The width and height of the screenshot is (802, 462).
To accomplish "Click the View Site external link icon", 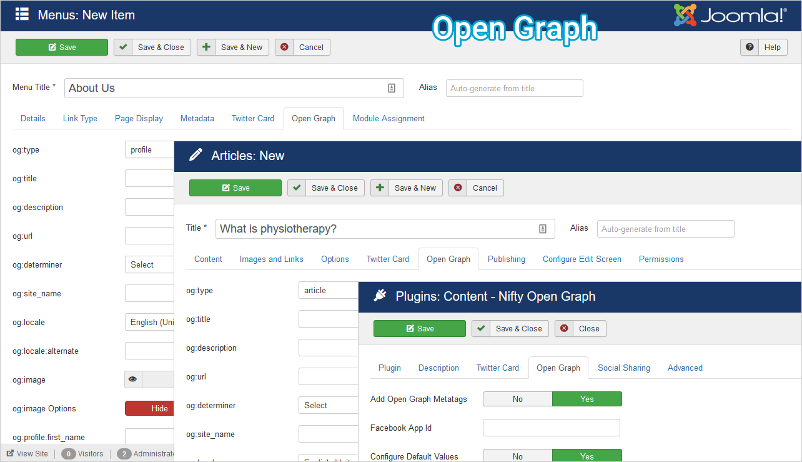I will (x=10, y=453).
